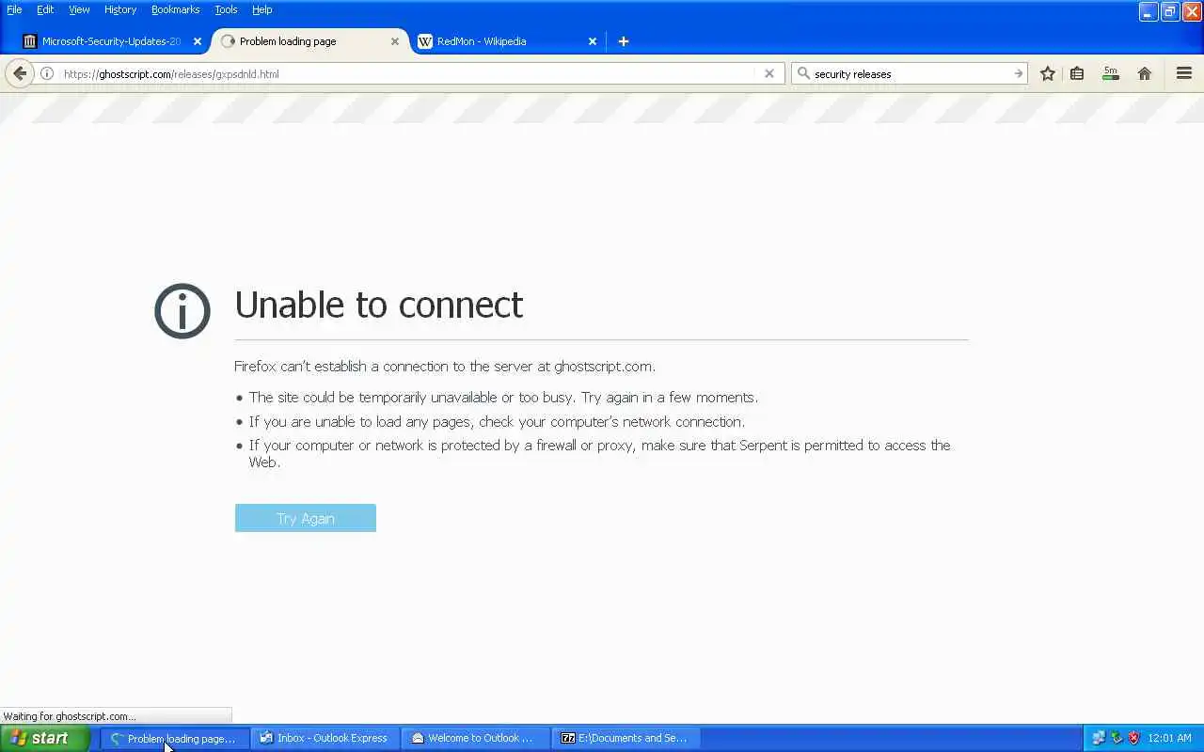Click the favicon on Microsoft-Security-Updates tab
This screenshot has height=752, width=1204.
point(30,41)
